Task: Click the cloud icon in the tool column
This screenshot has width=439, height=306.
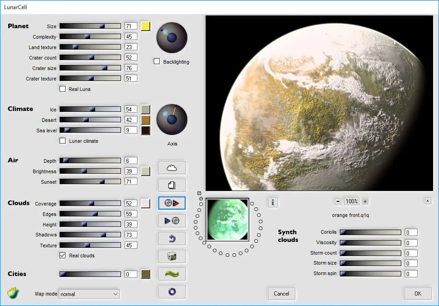Action: [x=172, y=167]
